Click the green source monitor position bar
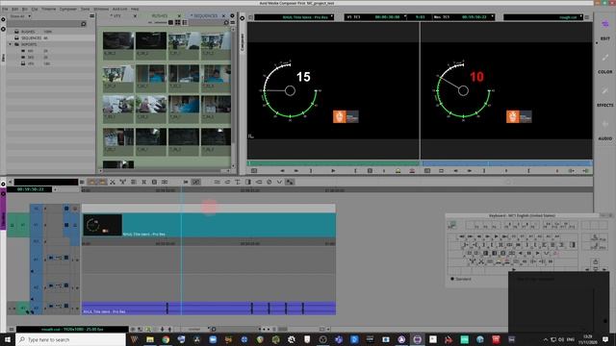616x346 pixels. coord(333,163)
